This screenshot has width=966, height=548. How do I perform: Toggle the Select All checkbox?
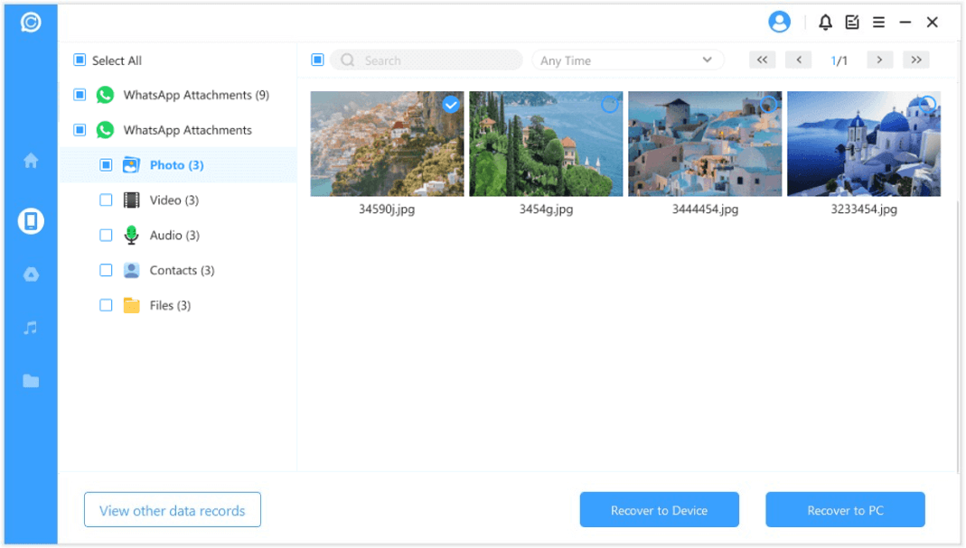tap(80, 60)
